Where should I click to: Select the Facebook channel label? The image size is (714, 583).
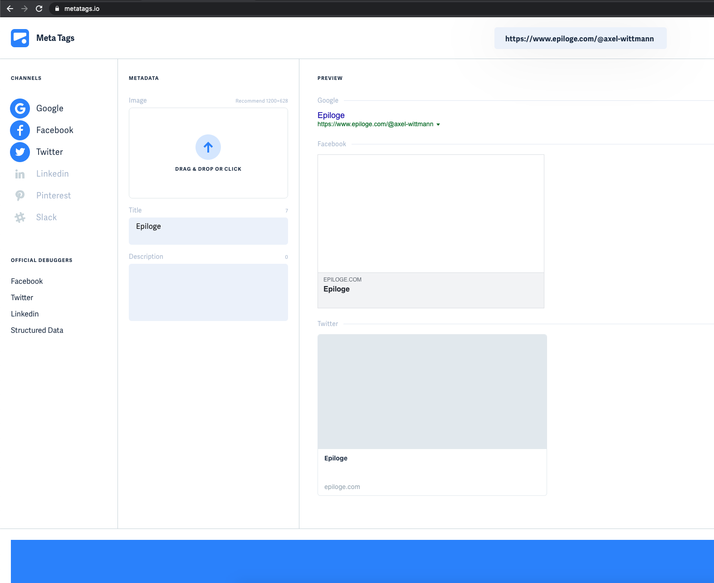click(55, 130)
